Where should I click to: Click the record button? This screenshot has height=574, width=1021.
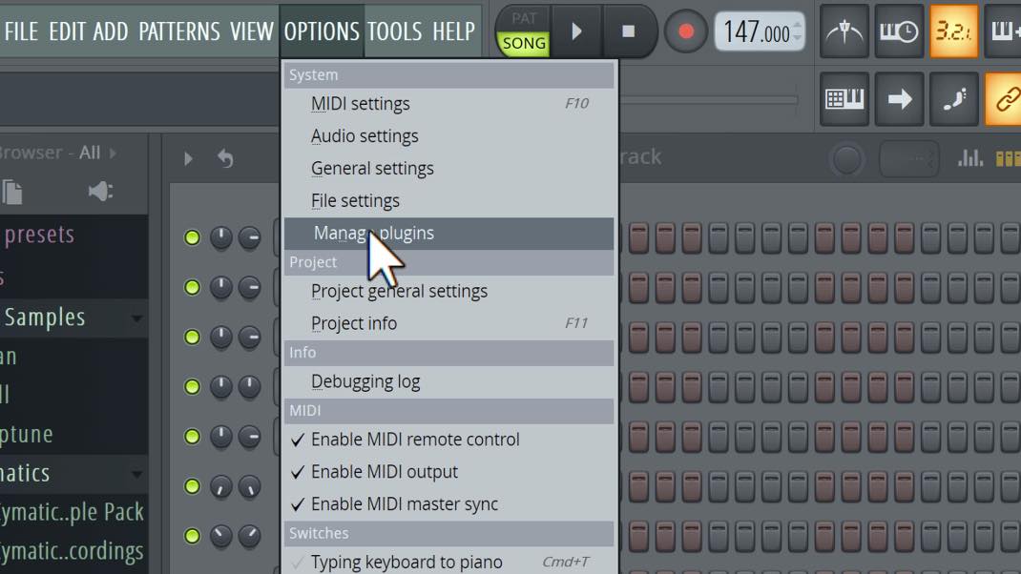686,31
